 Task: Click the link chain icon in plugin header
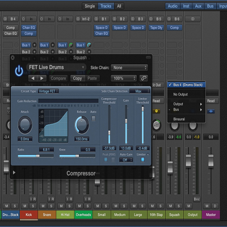click(x=144, y=78)
